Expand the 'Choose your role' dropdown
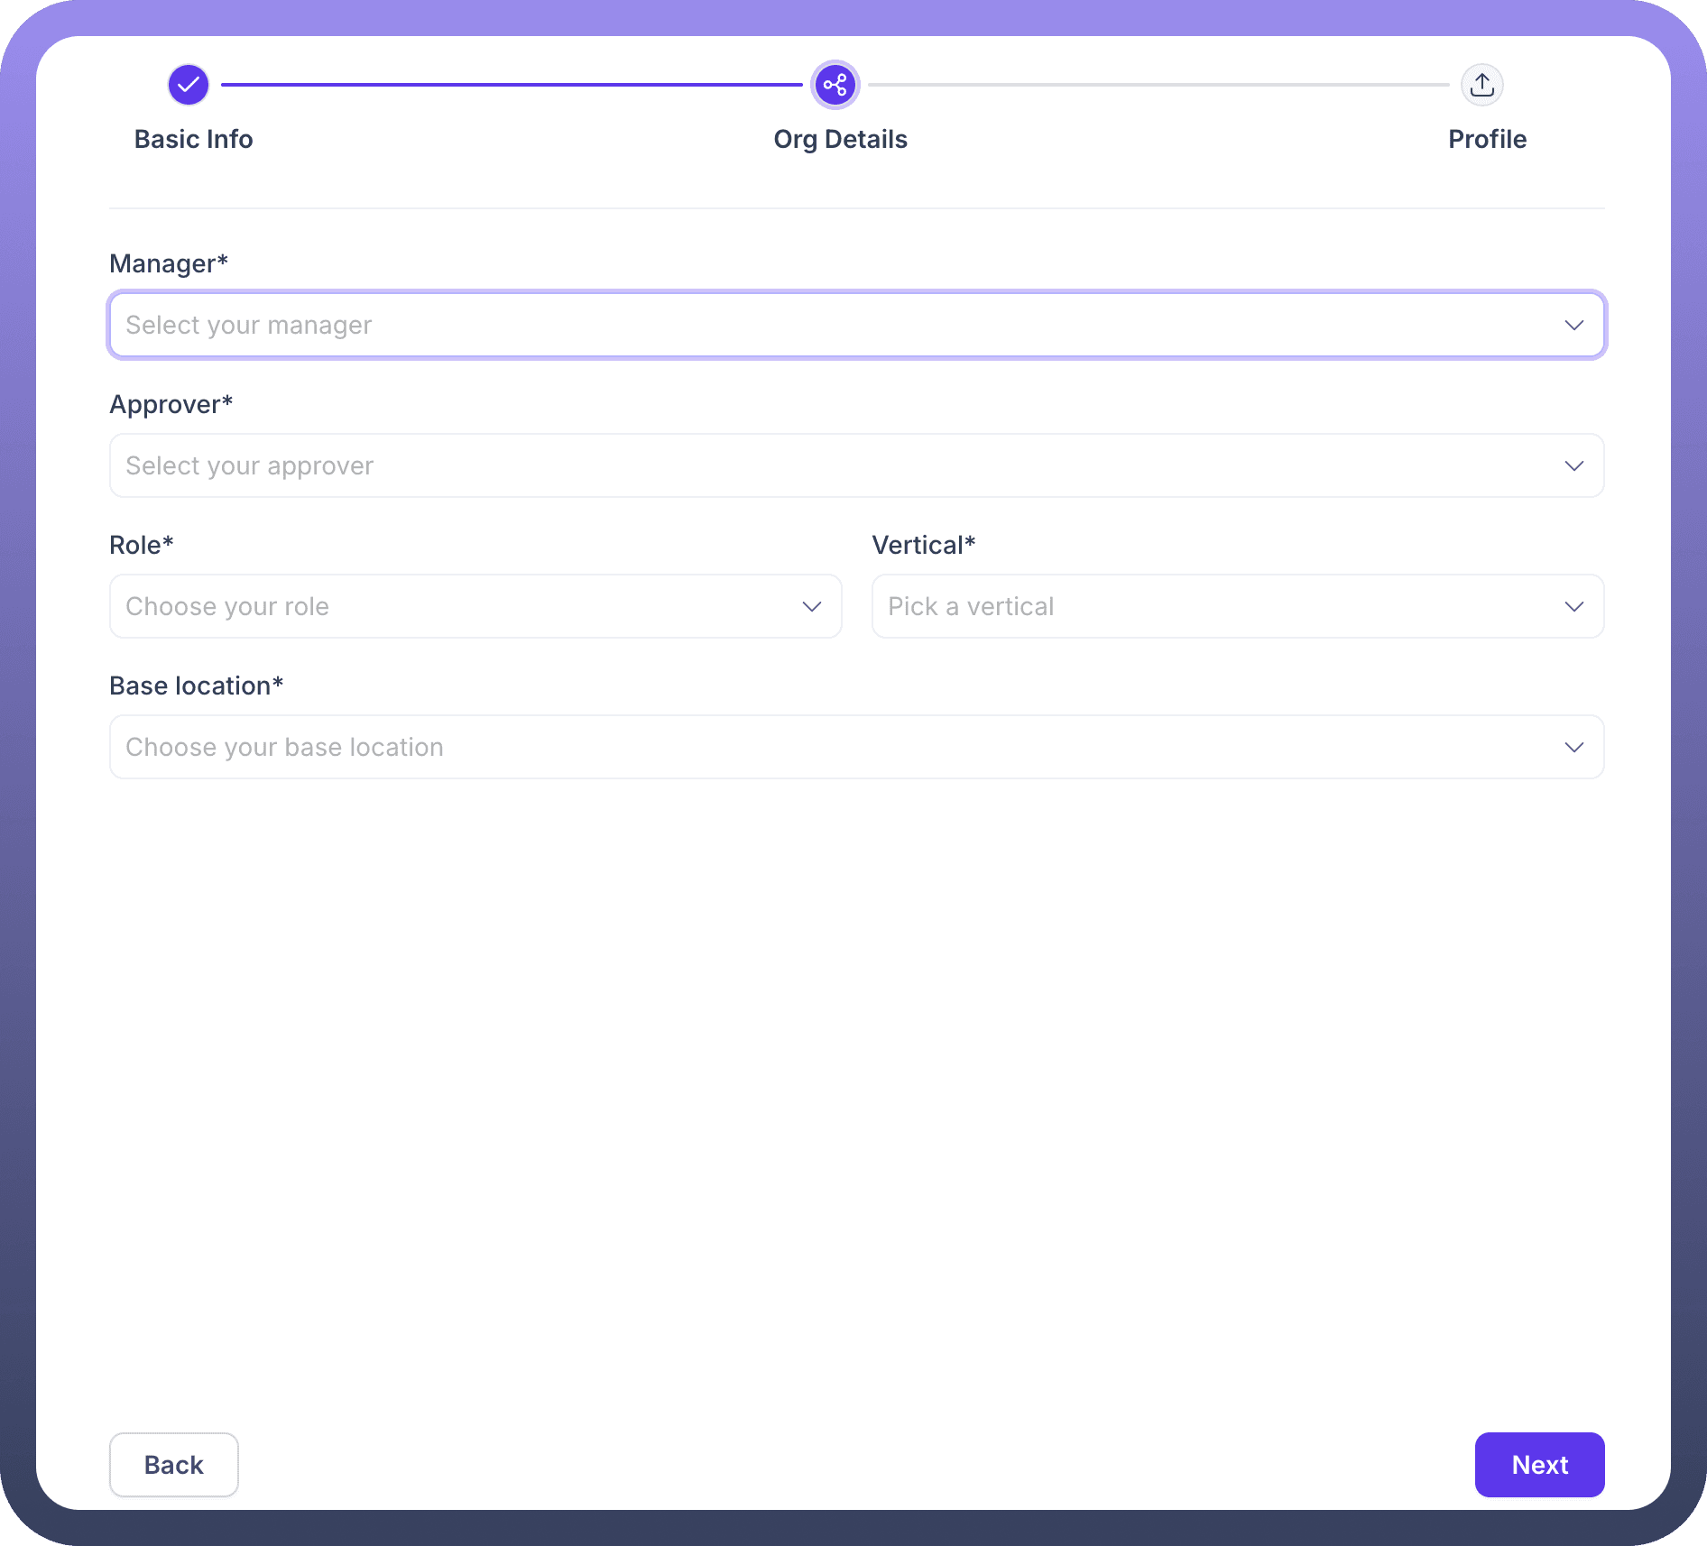 pos(451,606)
